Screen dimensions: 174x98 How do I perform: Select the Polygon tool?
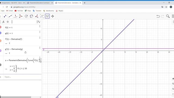(x=21, y=16)
